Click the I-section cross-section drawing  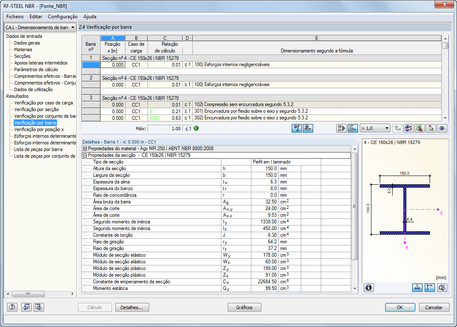[405, 210]
